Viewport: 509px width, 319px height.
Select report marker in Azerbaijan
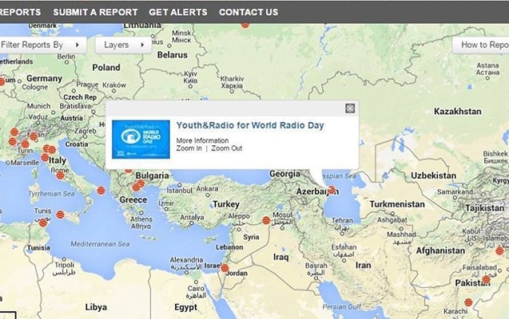pyautogui.click(x=332, y=190)
